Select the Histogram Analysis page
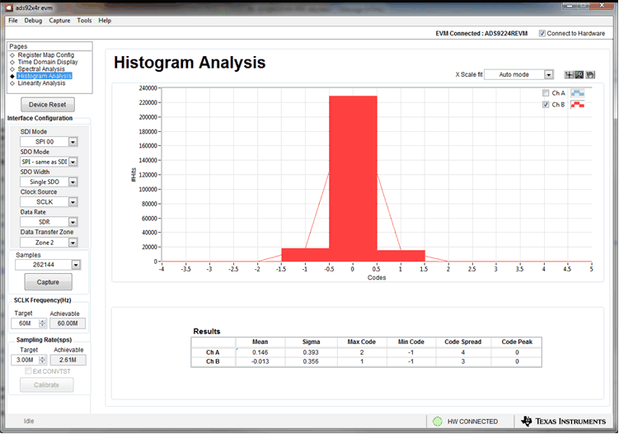 click(45, 76)
